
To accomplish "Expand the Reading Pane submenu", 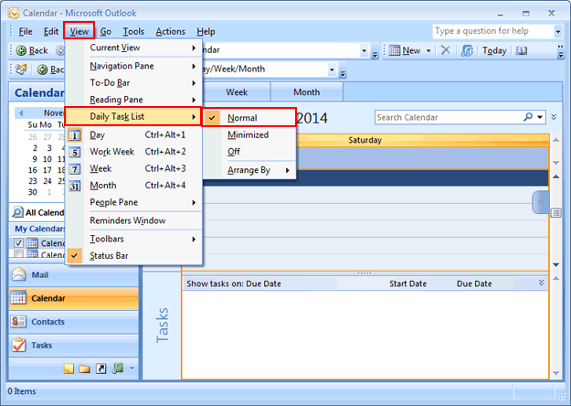I will pyautogui.click(x=133, y=100).
